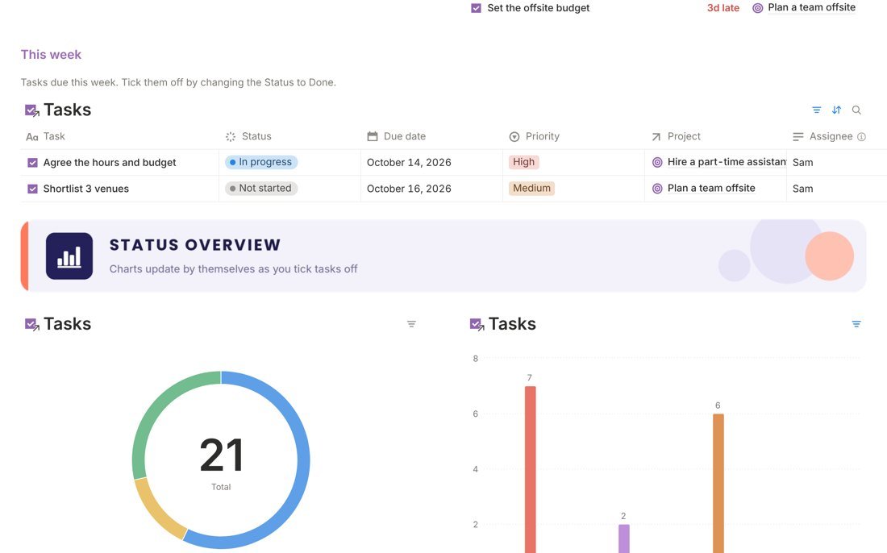Open In progress status dropdown
The height and width of the screenshot is (553, 887).
point(261,162)
